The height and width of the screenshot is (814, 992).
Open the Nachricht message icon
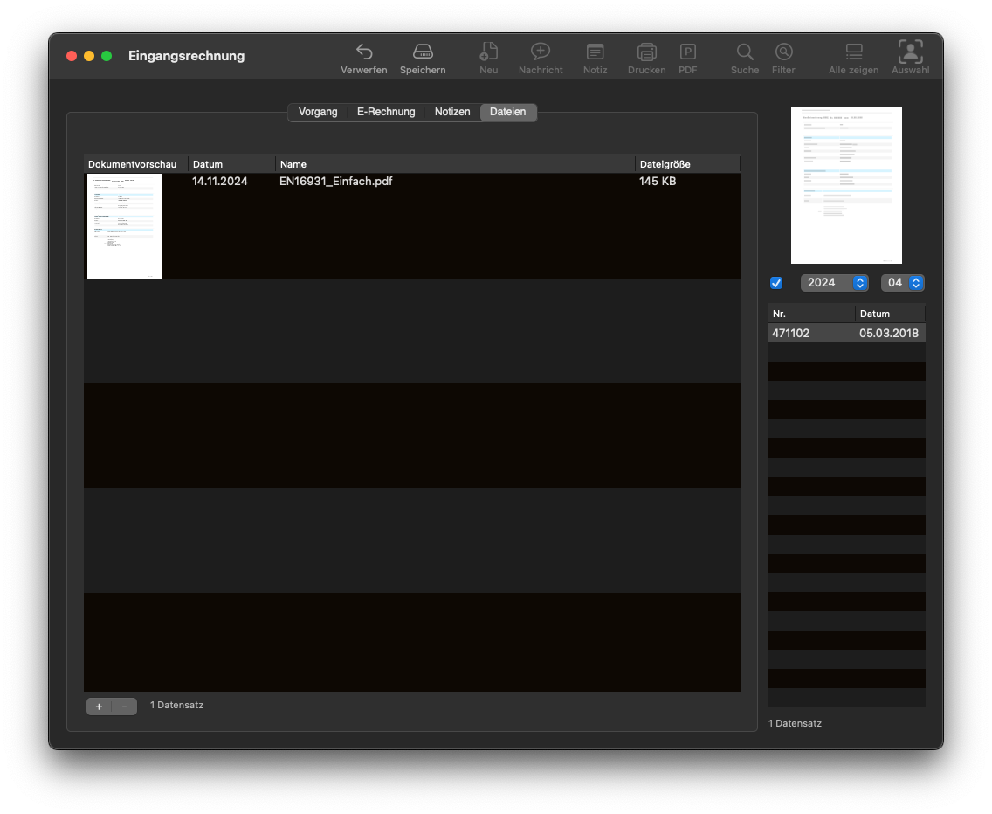(541, 52)
